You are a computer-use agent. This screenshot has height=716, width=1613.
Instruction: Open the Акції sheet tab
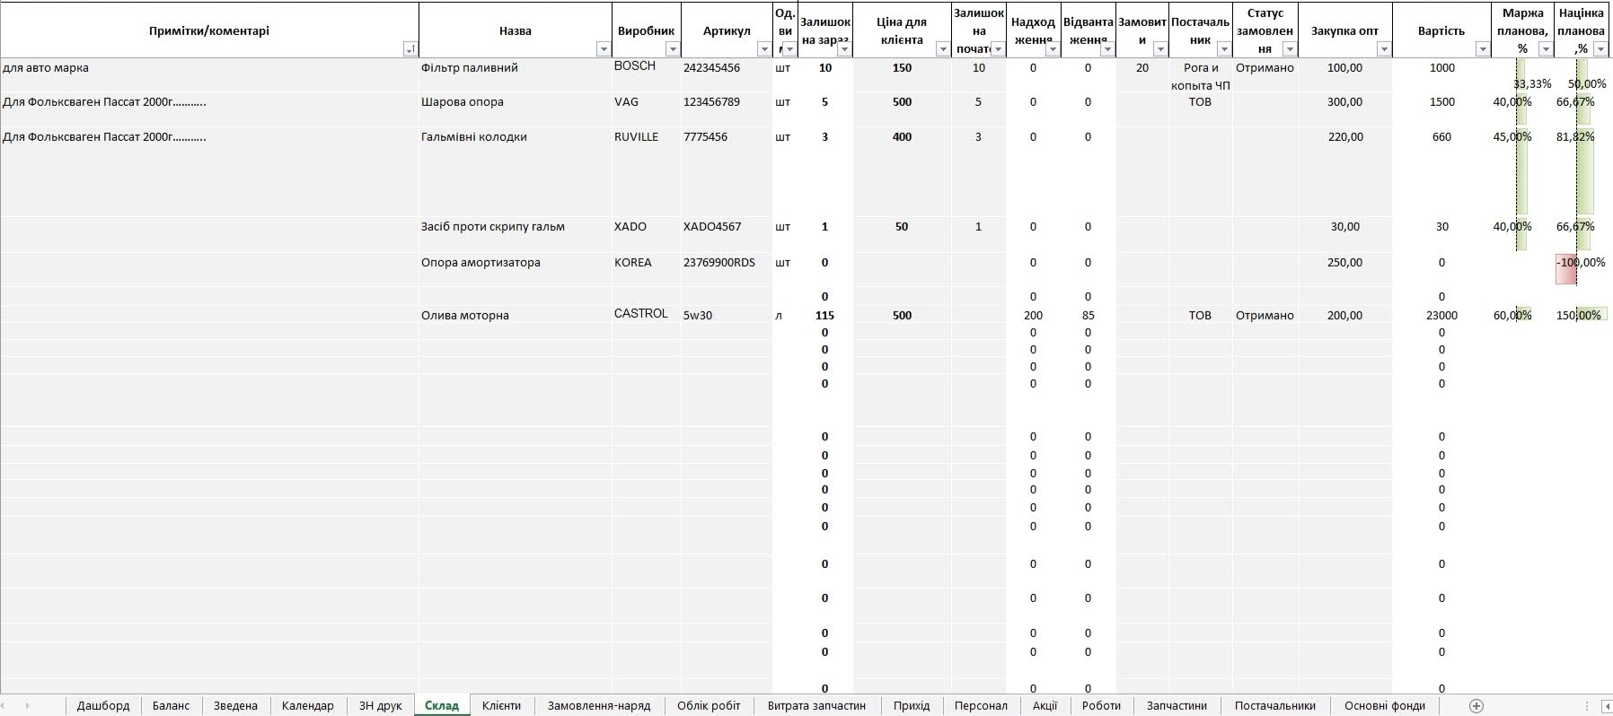[1044, 706]
